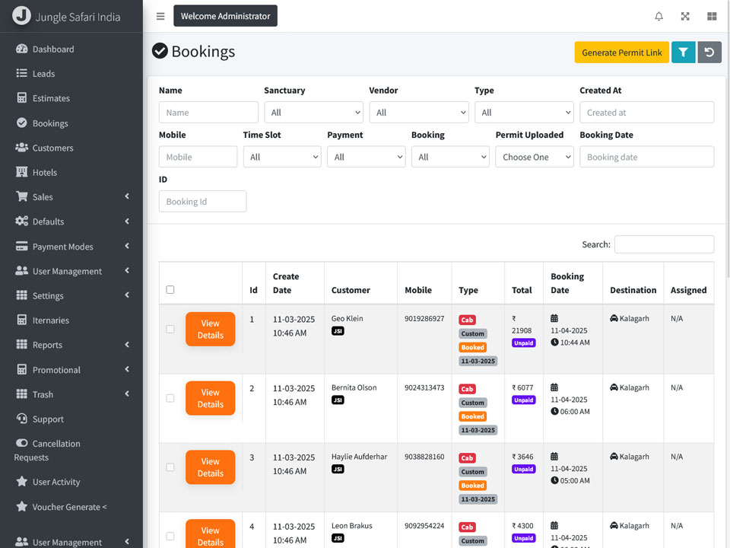The width and height of the screenshot is (730, 548).
Task: Click the Sales cart icon in sidebar
Action: point(22,196)
